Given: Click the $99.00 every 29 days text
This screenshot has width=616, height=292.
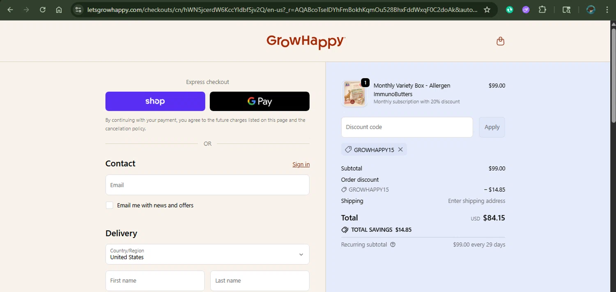Looking at the screenshot, I should pyautogui.click(x=479, y=244).
